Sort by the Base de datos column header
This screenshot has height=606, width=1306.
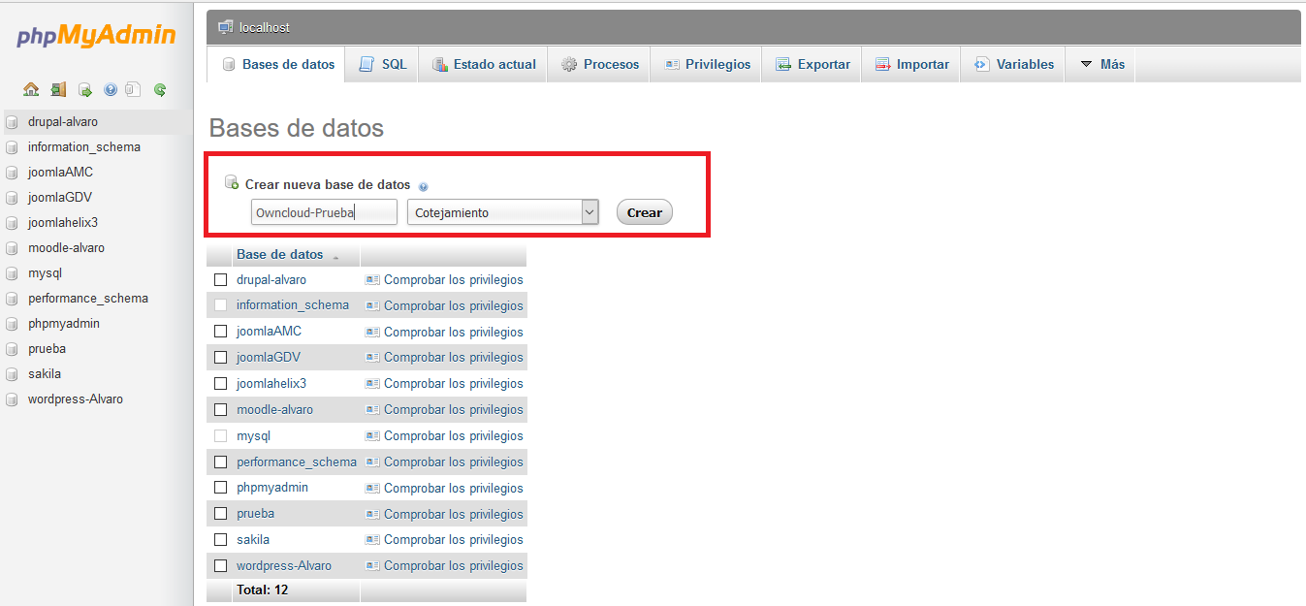click(280, 255)
